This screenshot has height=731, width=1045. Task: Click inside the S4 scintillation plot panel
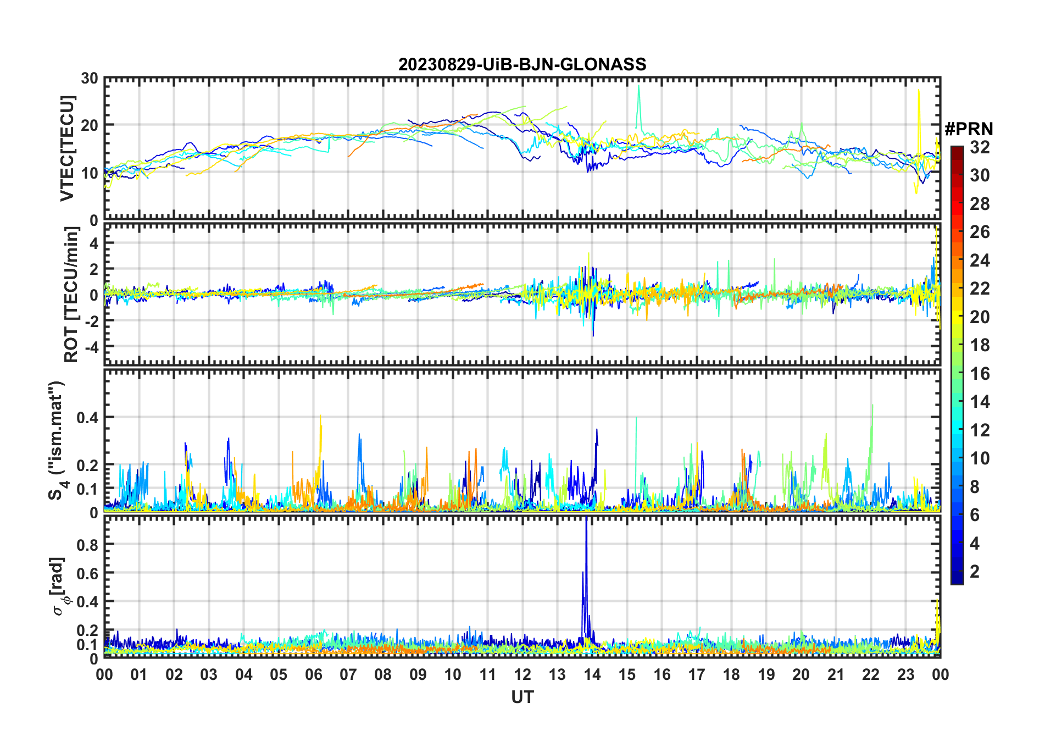pos(522,441)
